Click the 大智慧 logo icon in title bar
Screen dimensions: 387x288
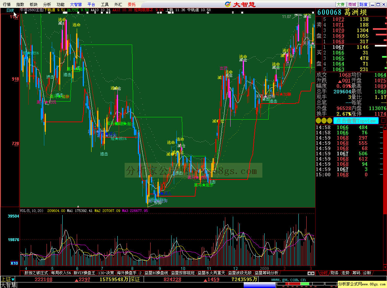click(228, 4)
